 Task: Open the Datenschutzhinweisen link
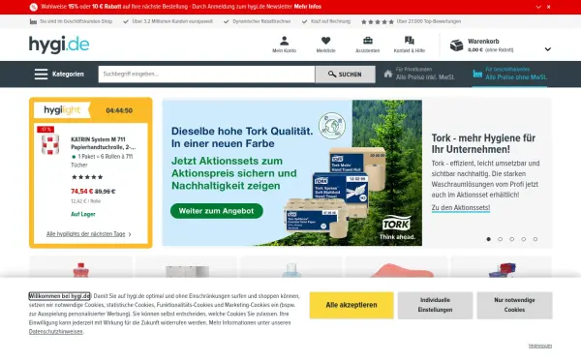coord(55,332)
